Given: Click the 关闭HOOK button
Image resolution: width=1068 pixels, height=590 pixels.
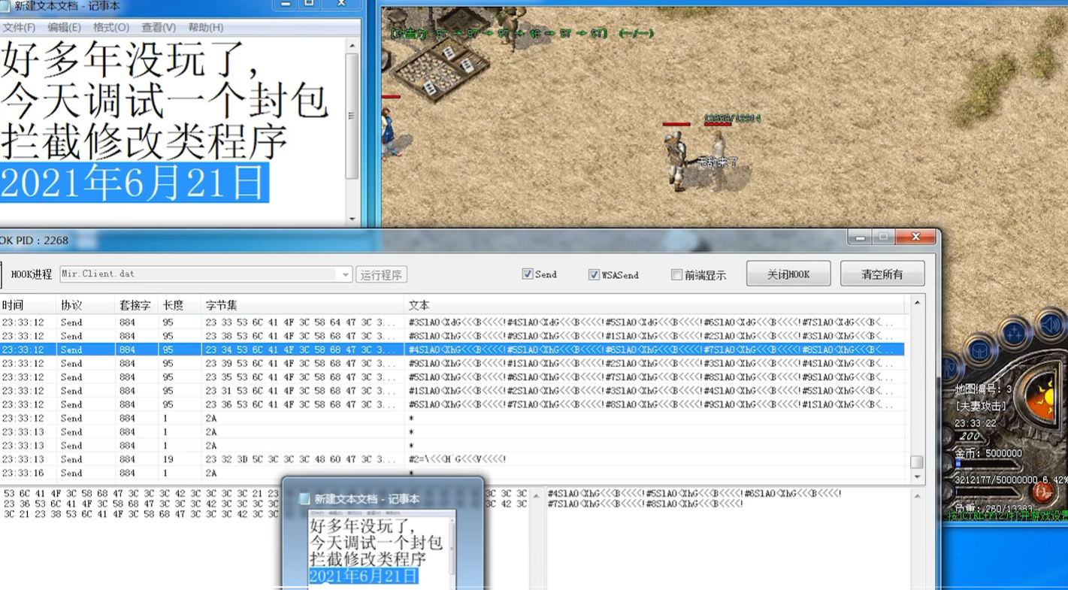Looking at the screenshot, I should [x=788, y=274].
